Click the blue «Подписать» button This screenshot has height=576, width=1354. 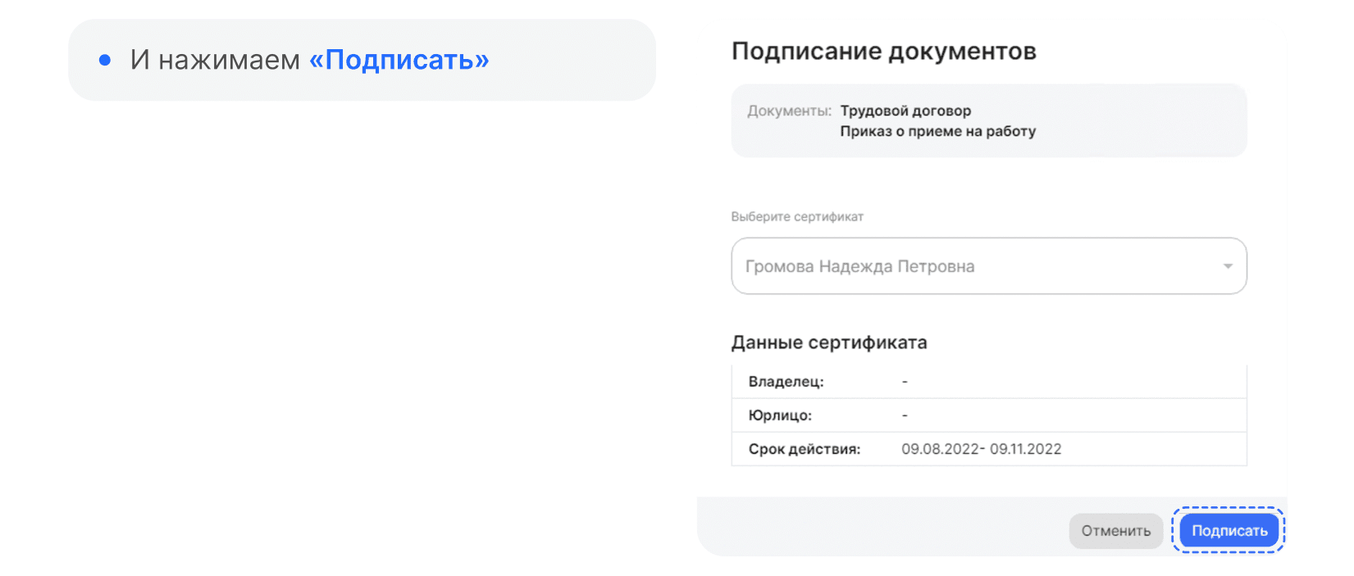(x=1229, y=531)
